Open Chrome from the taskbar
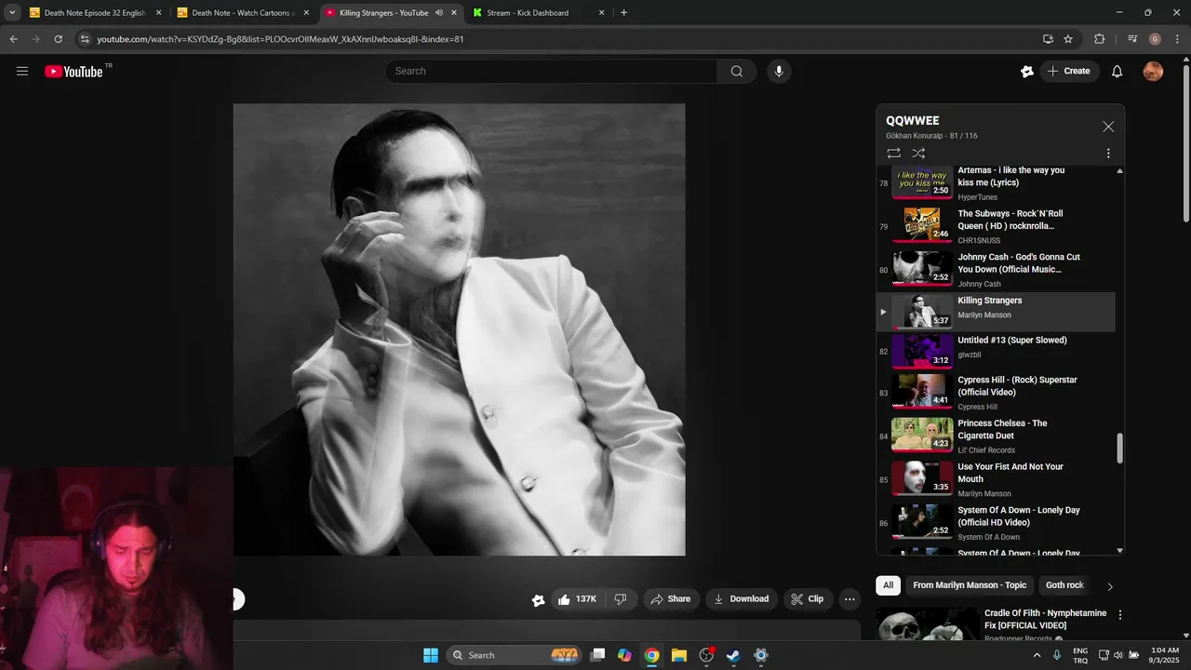1191x670 pixels. coord(652,655)
